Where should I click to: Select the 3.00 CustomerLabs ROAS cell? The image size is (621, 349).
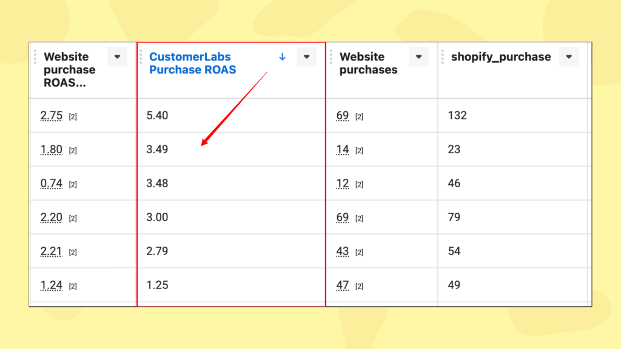pyautogui.click(x=231, y=218)
